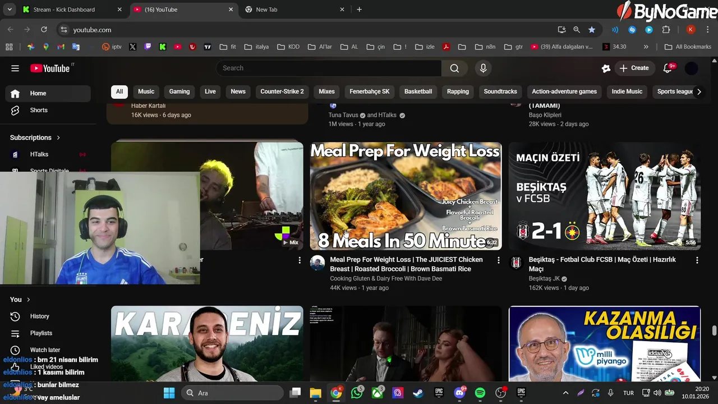The height and width of the screenshot is (404, 718).
Task: Open the Beşiktaş JK channel name
Action: tap(544, 278)
